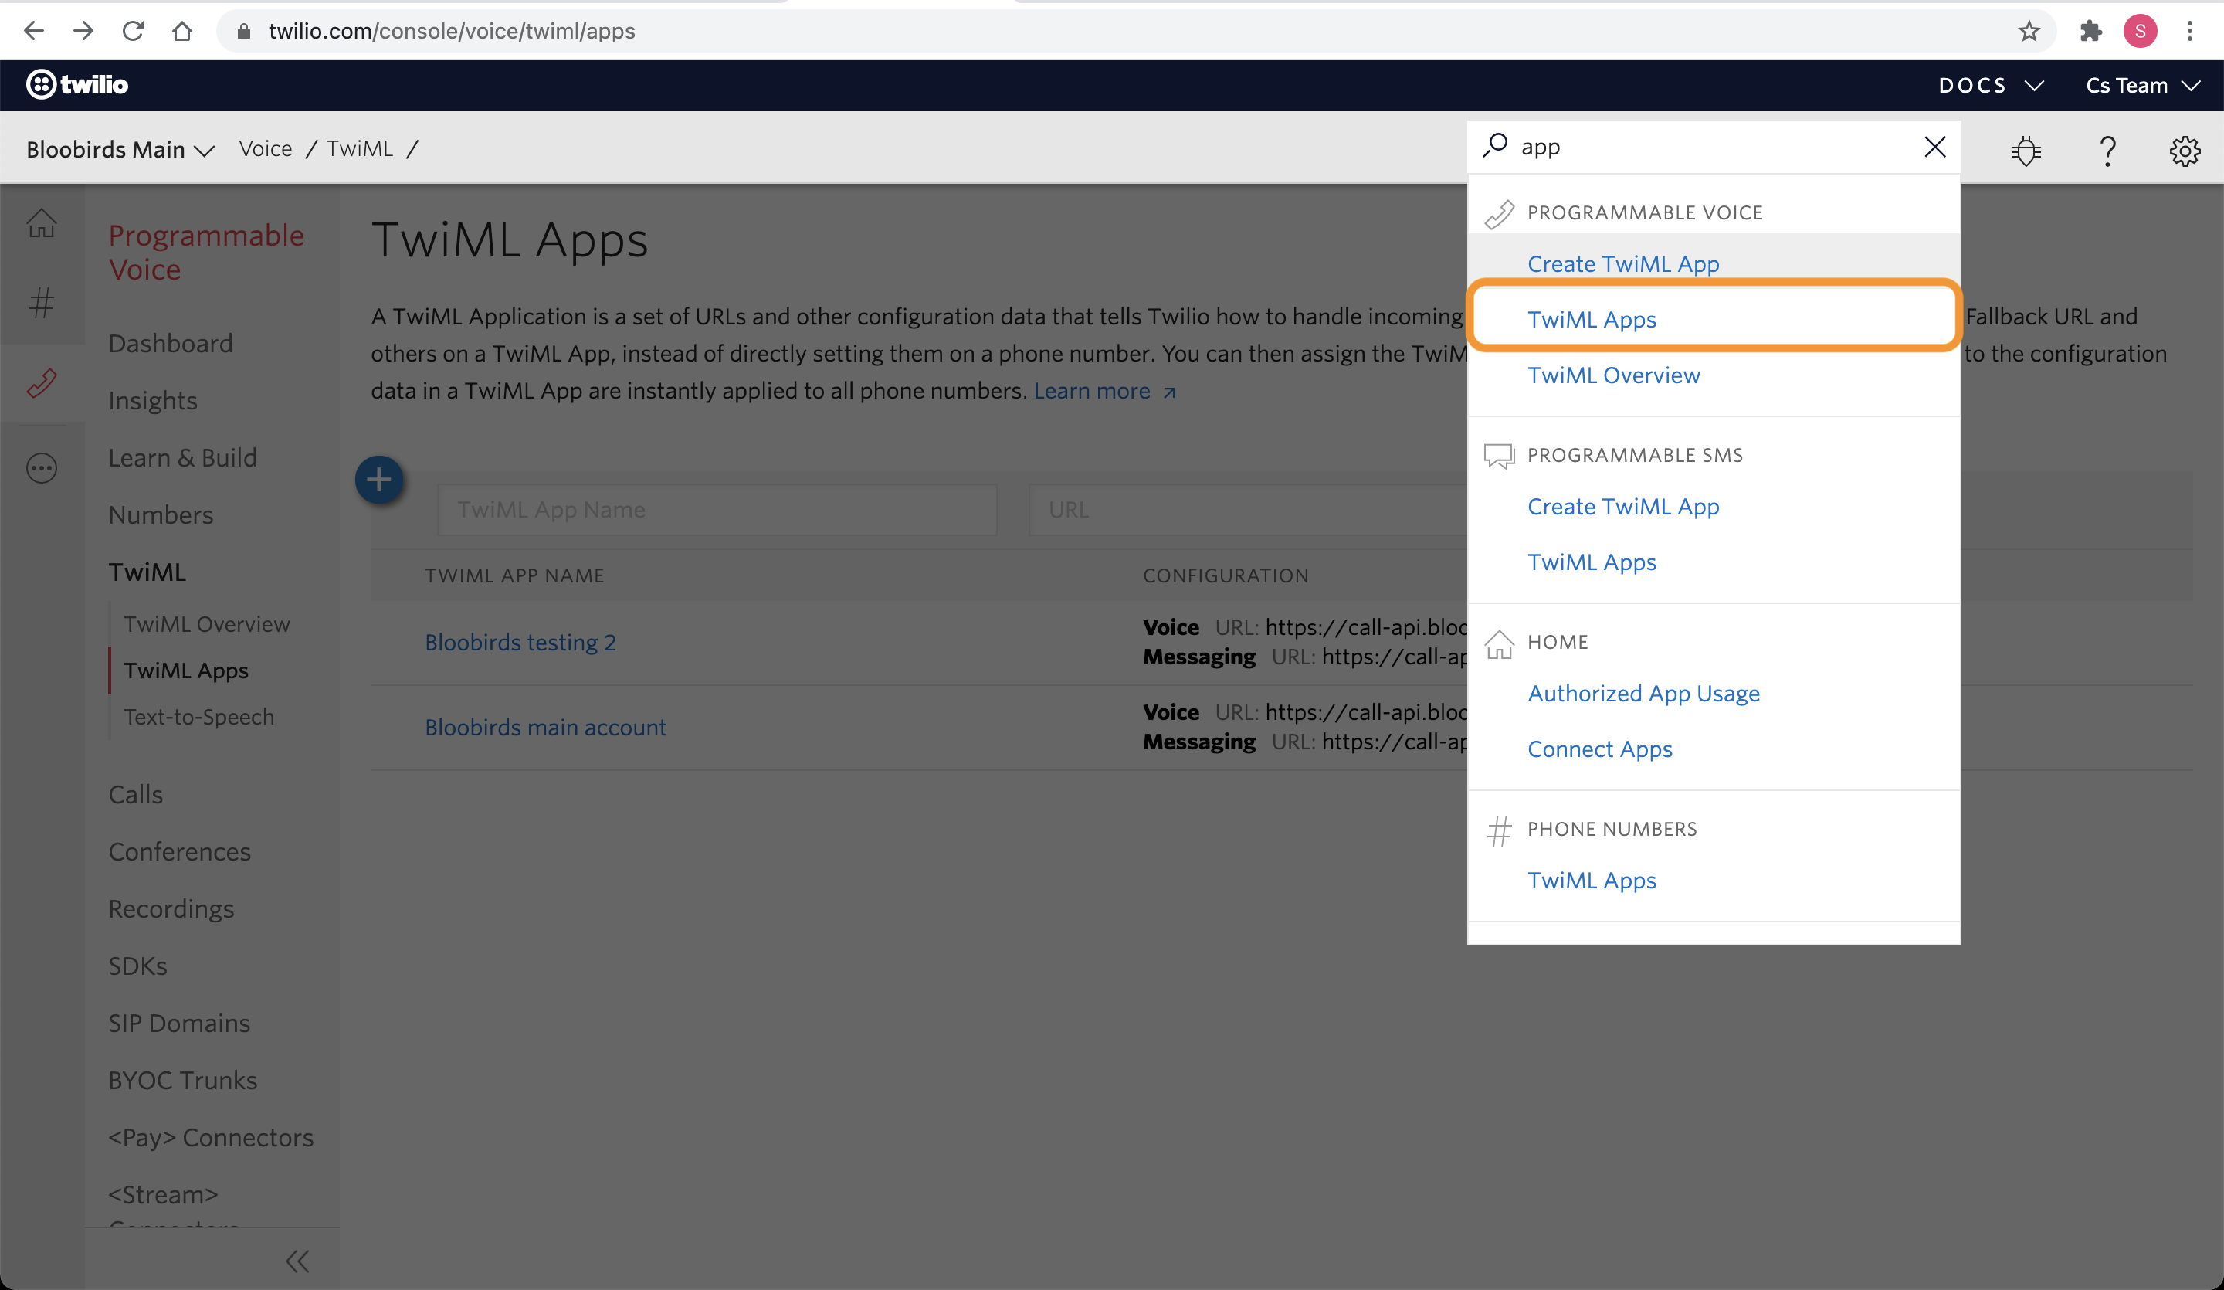
Task: Click the TWIML APP NAME column header
Action: pos(514,575)
